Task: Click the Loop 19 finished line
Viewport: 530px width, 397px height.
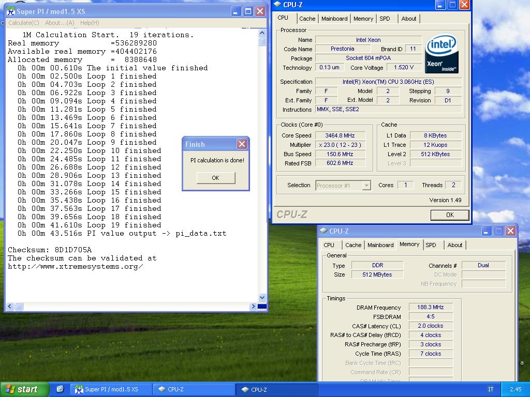Action: click(89, 225)
